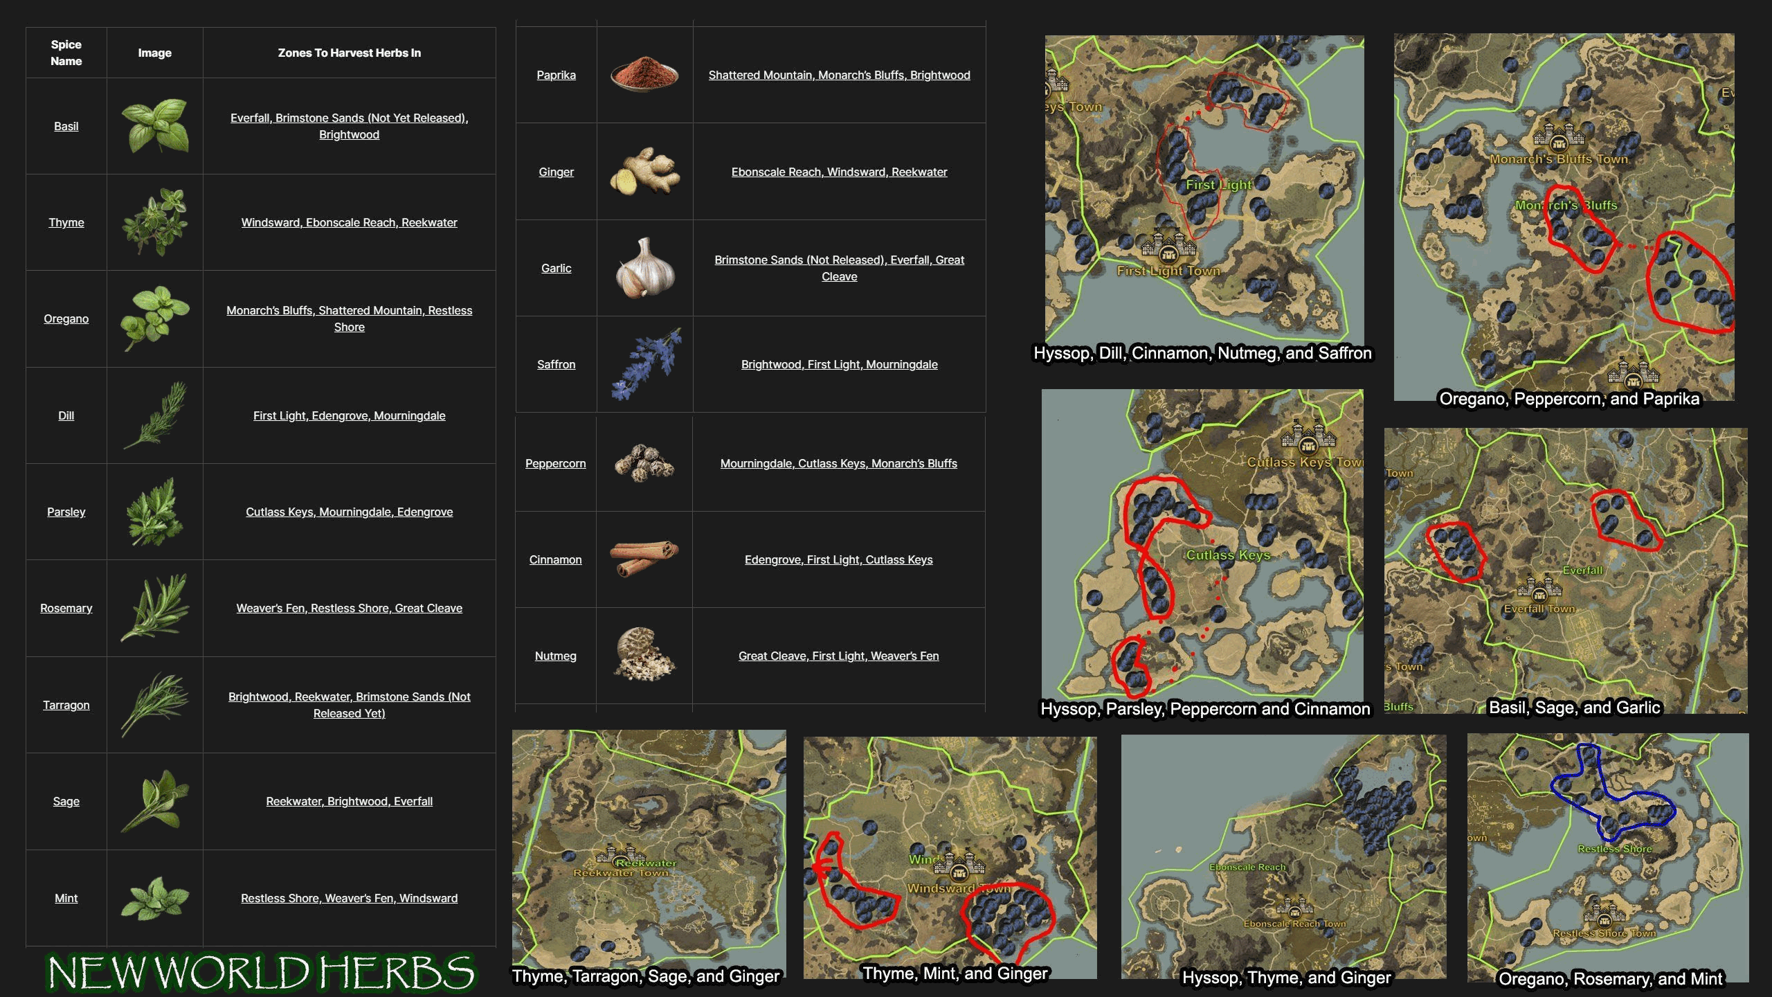The width and height of the screenshot is (1772, 997).
Task: Click the Cinnamon spice name link
Action: pos(556,559)
